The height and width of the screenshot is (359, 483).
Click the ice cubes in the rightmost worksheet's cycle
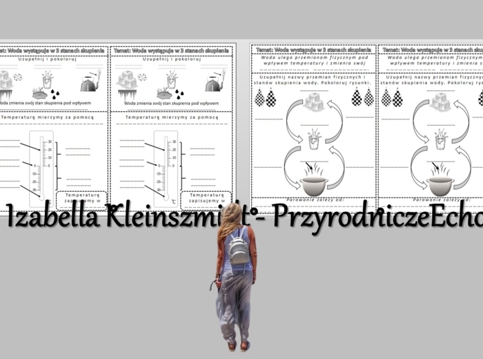(x=441, y=101)
